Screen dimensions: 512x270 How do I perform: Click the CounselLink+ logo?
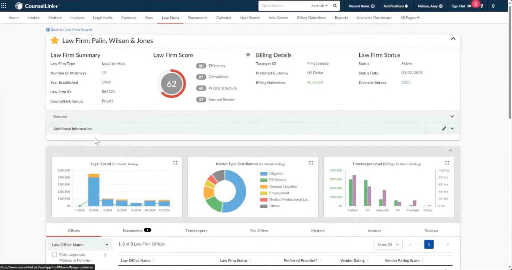[x=37, y=6]
